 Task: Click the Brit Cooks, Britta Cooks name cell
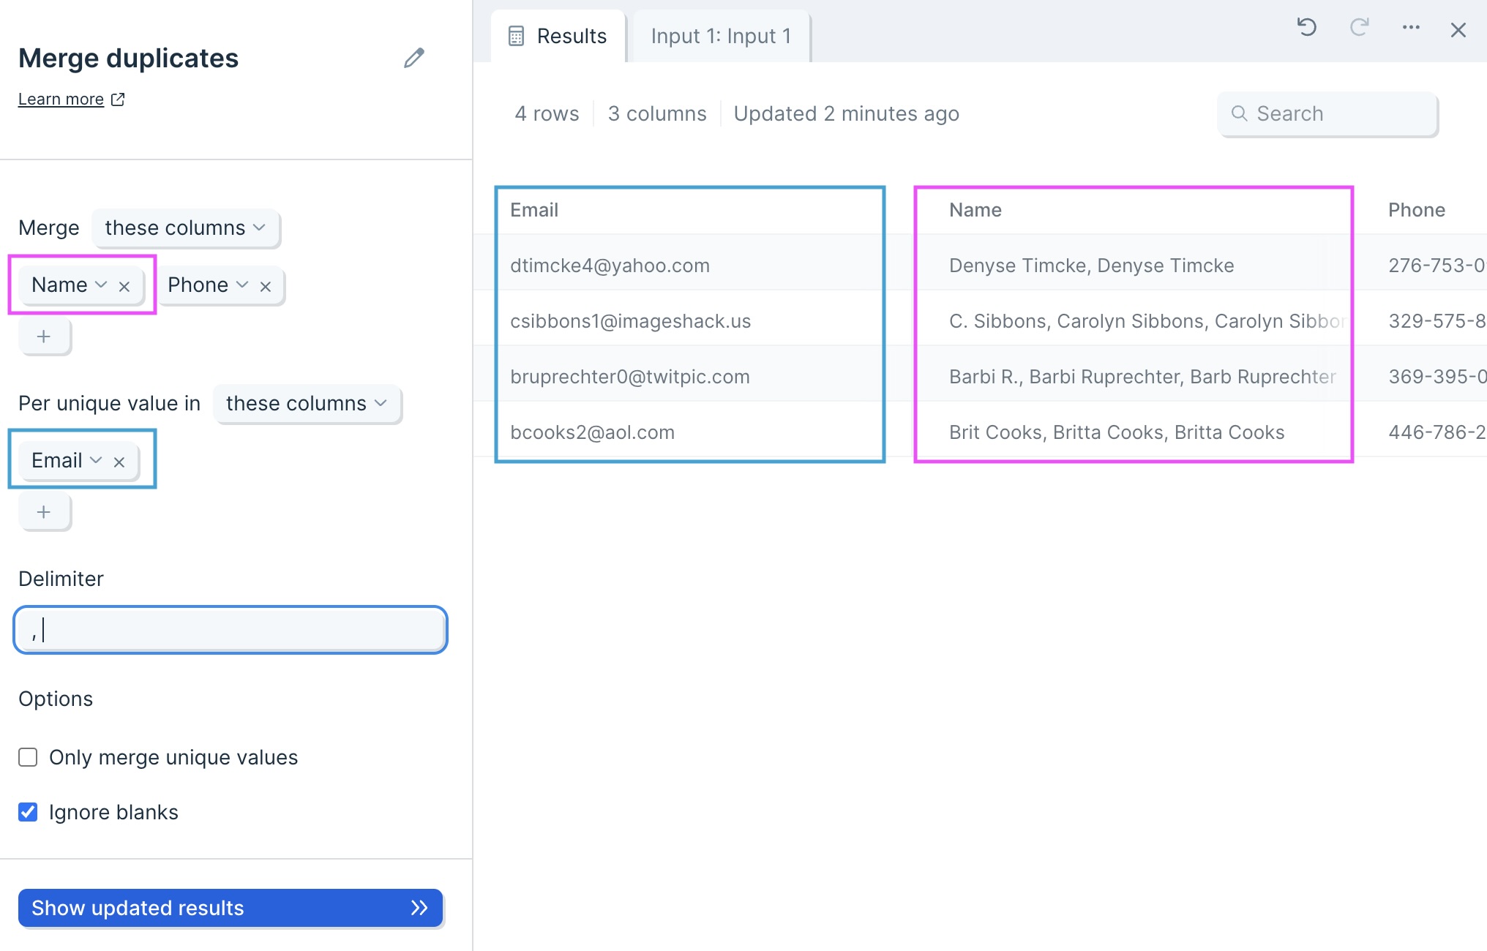(x=1117, y=432)
